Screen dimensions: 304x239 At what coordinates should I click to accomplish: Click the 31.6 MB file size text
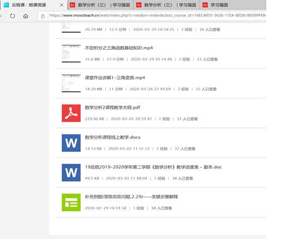93,59
